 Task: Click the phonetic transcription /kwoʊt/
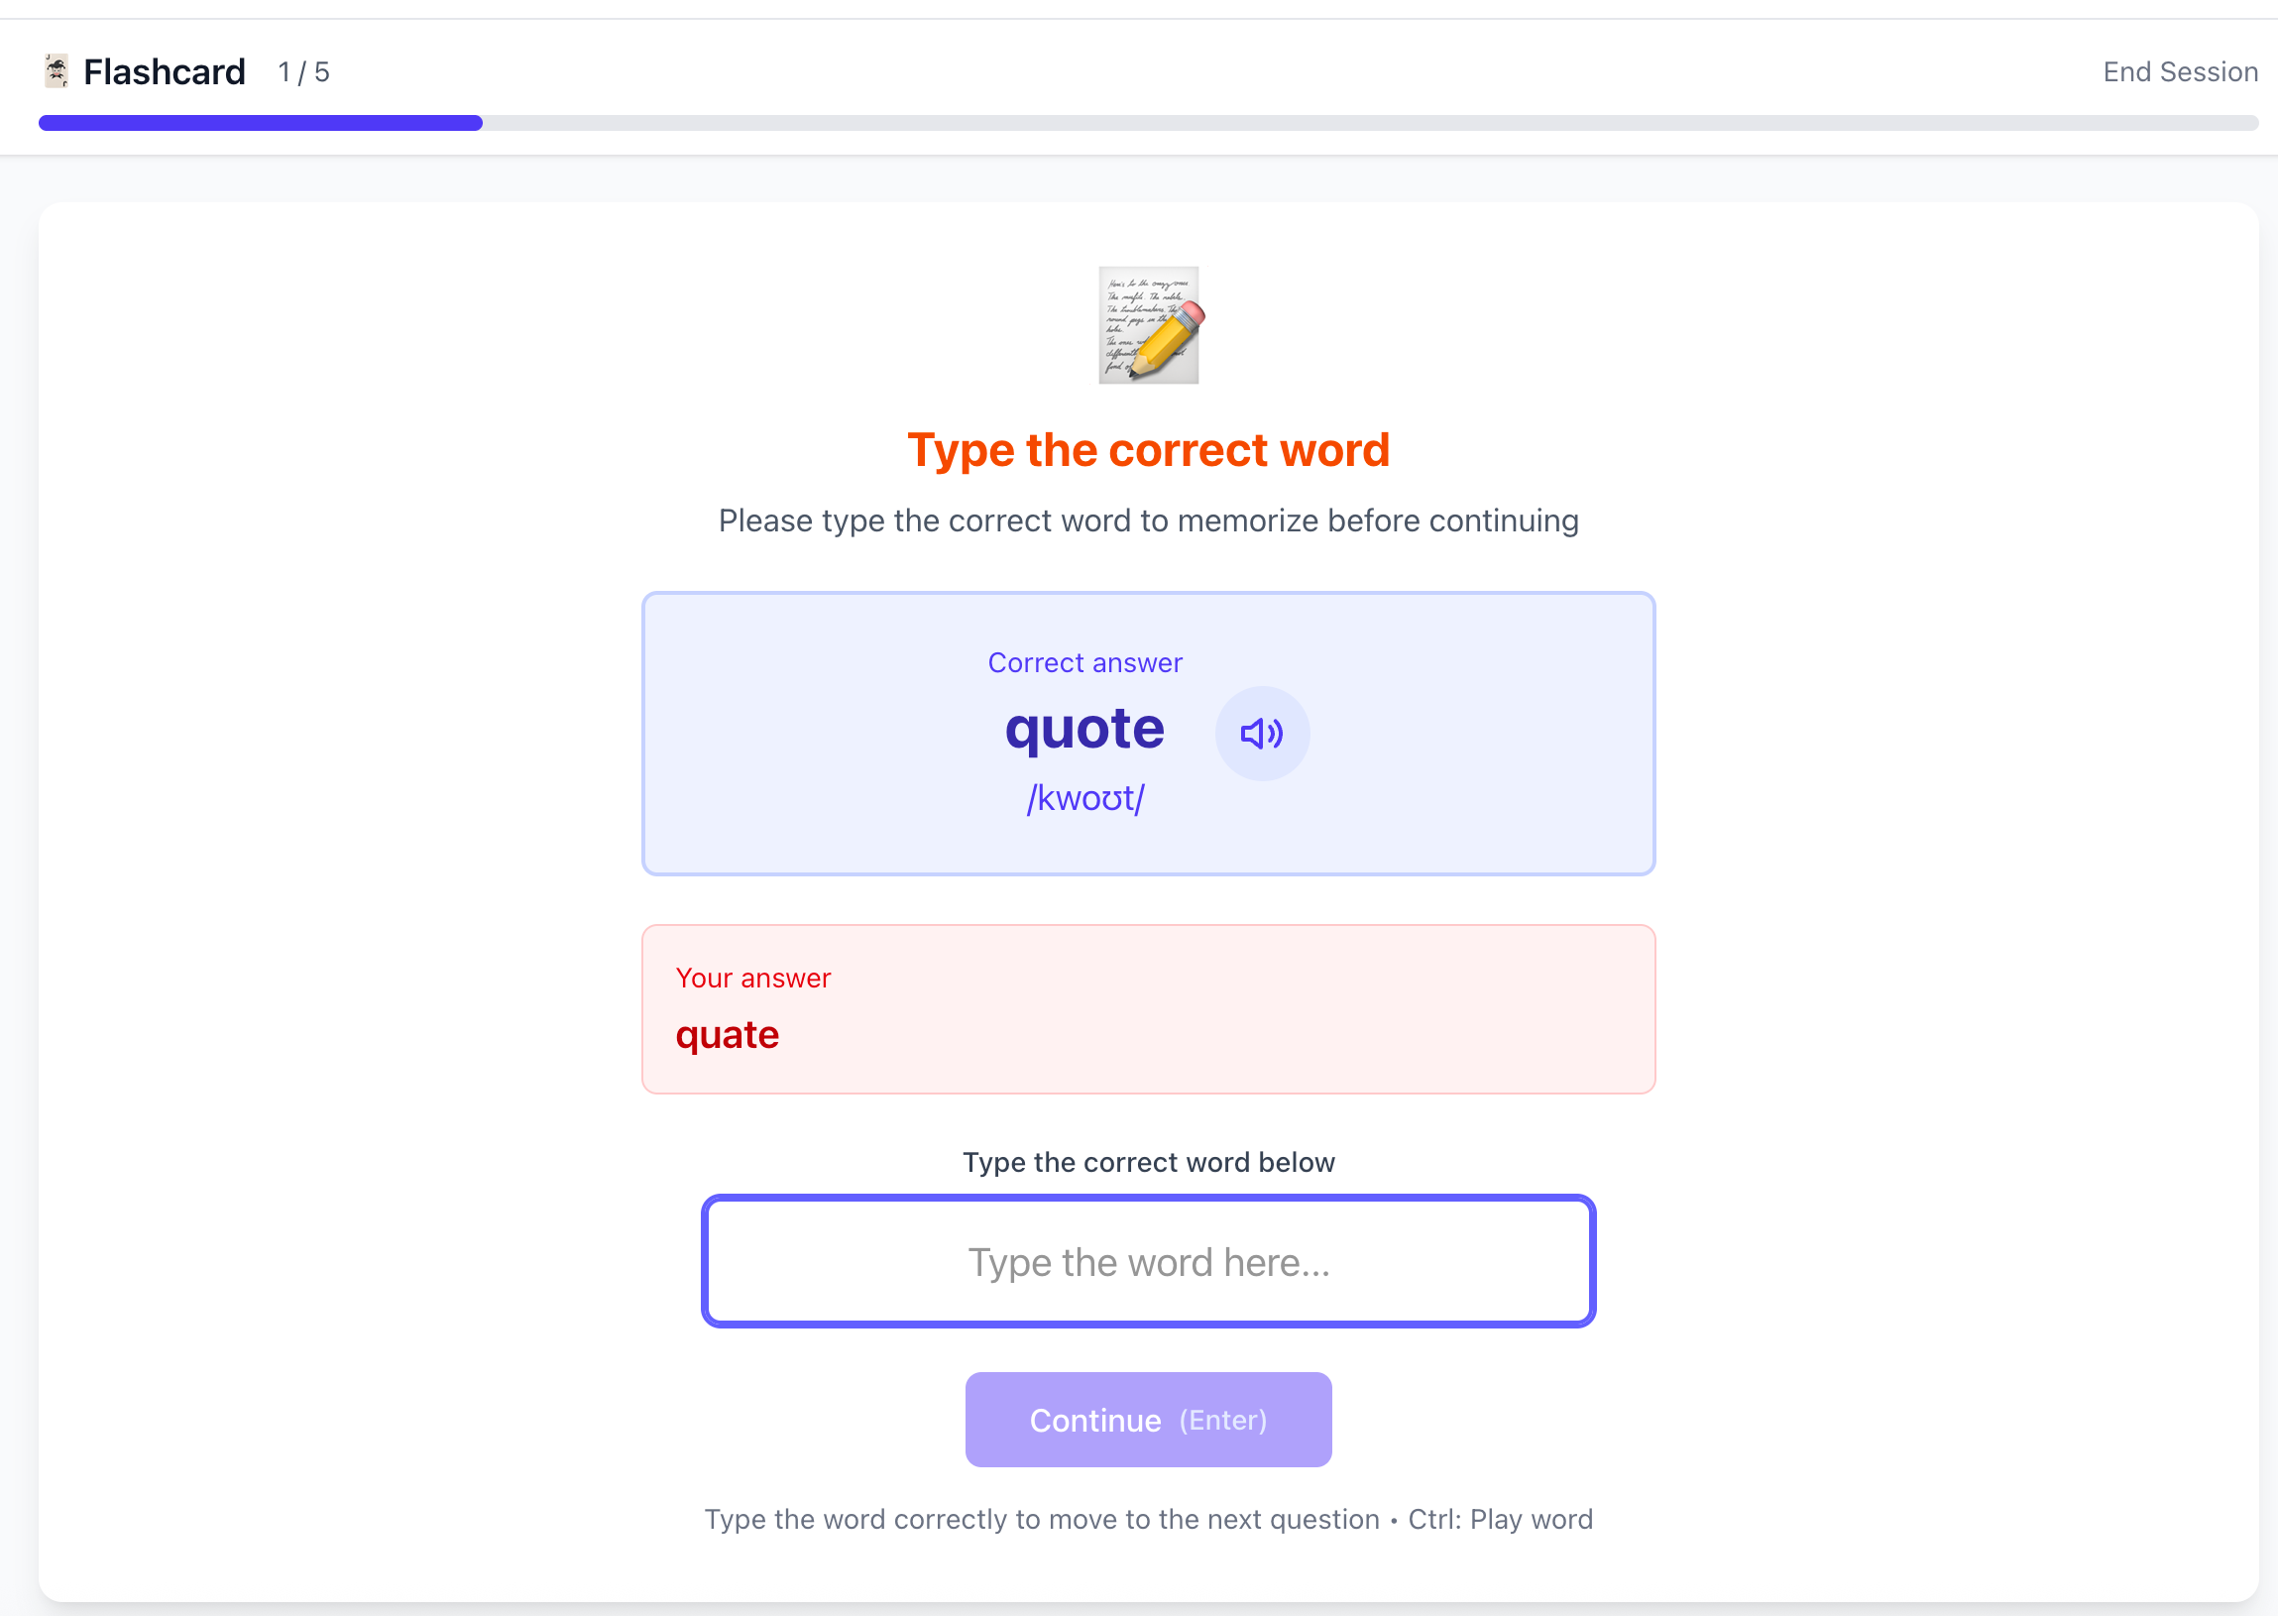coord(1085,798)
